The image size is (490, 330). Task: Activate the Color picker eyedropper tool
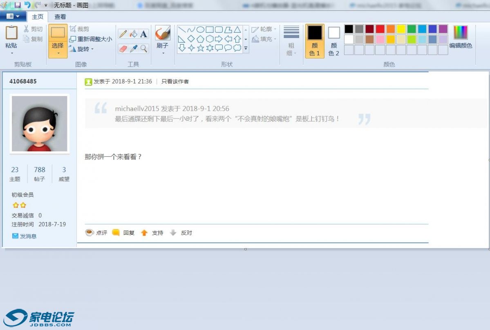tap(133, 49)
